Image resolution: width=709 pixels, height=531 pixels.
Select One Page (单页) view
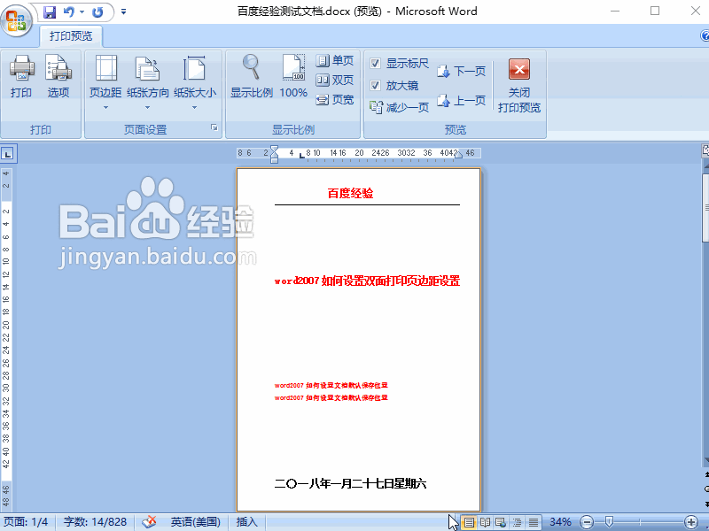[335, 61]
